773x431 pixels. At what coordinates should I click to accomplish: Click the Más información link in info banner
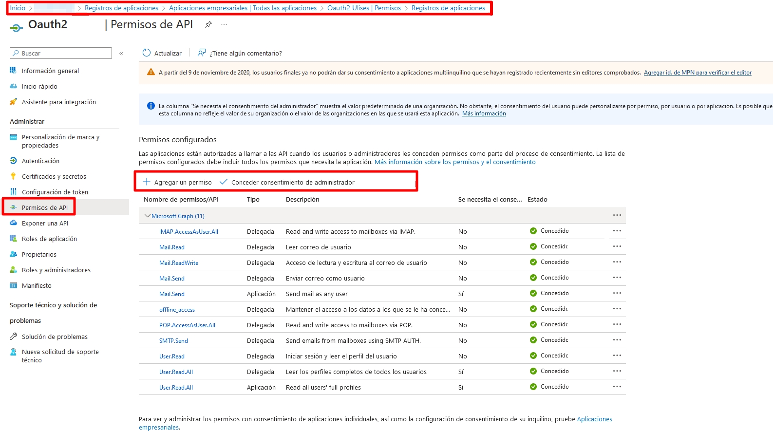coord(484,114)
